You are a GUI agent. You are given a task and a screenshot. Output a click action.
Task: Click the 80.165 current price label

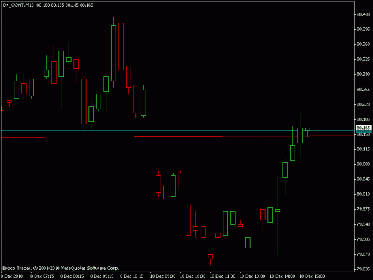click(363, 128)
